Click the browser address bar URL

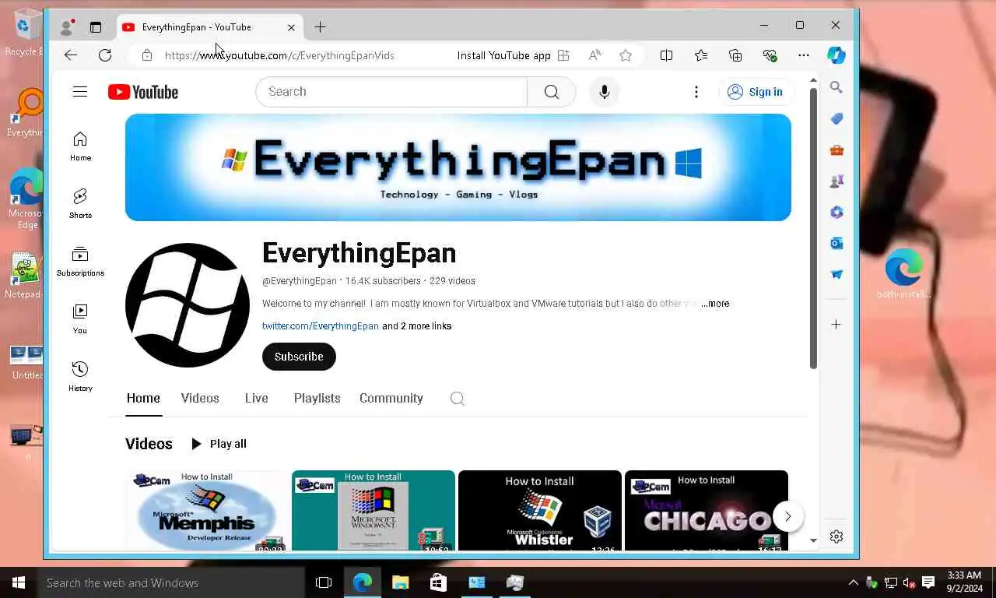(280, 55)
